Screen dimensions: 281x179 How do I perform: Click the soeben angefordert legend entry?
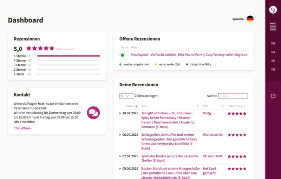pos(134,64)
